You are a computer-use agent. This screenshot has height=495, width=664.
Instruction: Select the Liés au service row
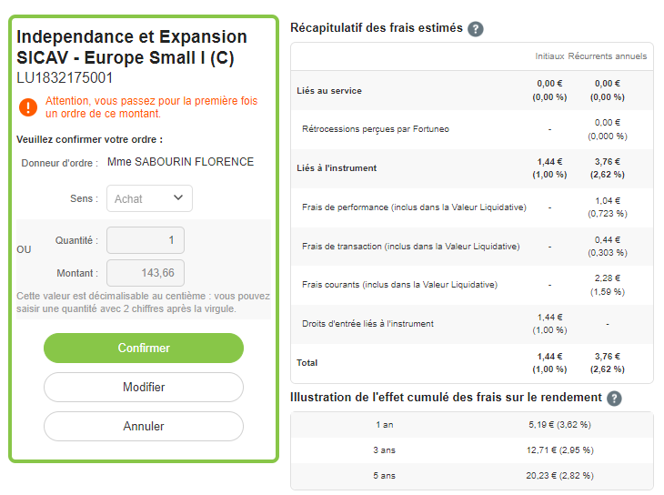tap(472, 90)
